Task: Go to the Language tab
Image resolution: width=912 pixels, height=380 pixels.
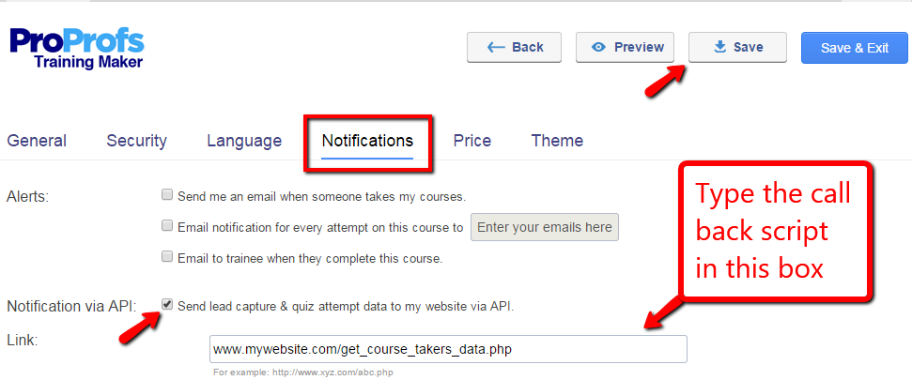Action: [244, 141]
